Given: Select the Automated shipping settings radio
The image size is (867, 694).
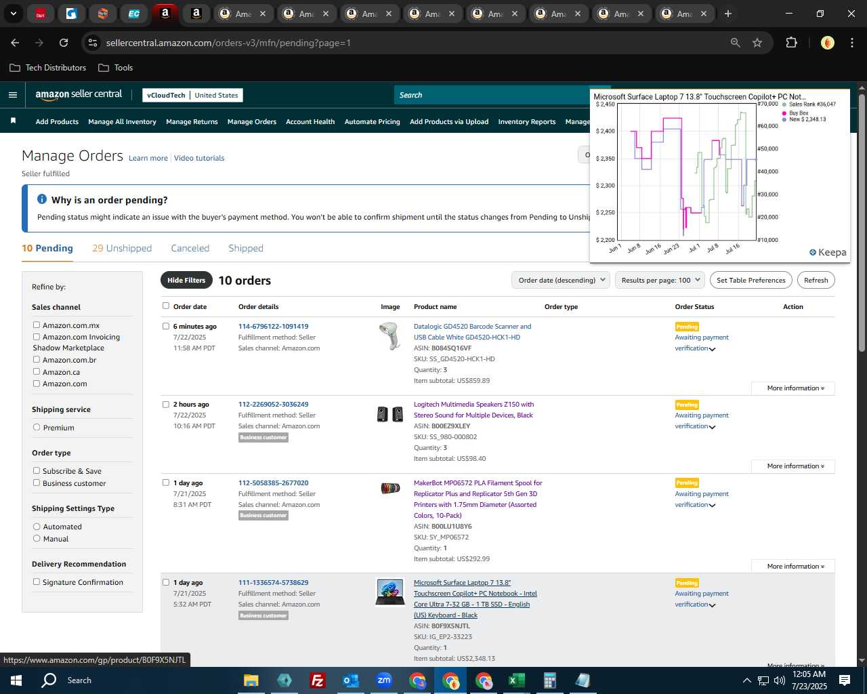Looking at the screenshot, I should (x=37, y=526).
